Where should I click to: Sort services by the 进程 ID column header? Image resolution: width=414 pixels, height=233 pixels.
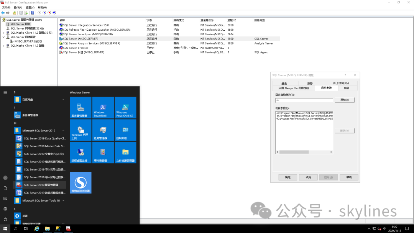click(x=239, y=20)
